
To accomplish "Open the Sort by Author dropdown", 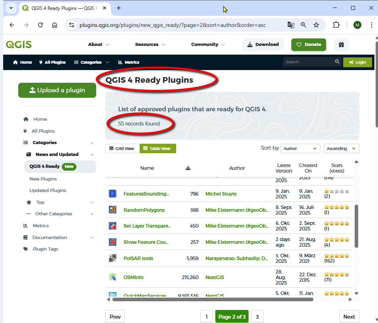I will pyautogui.click(x=300, y=148).
